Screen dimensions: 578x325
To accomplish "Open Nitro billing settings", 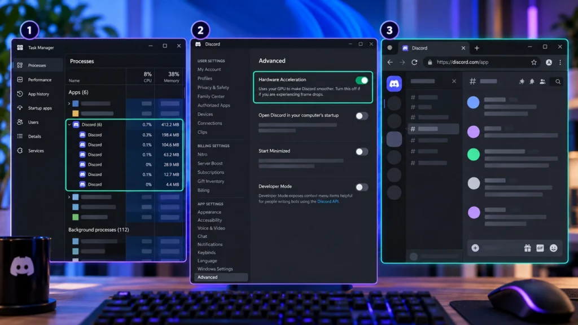I will tap(203, 155).
